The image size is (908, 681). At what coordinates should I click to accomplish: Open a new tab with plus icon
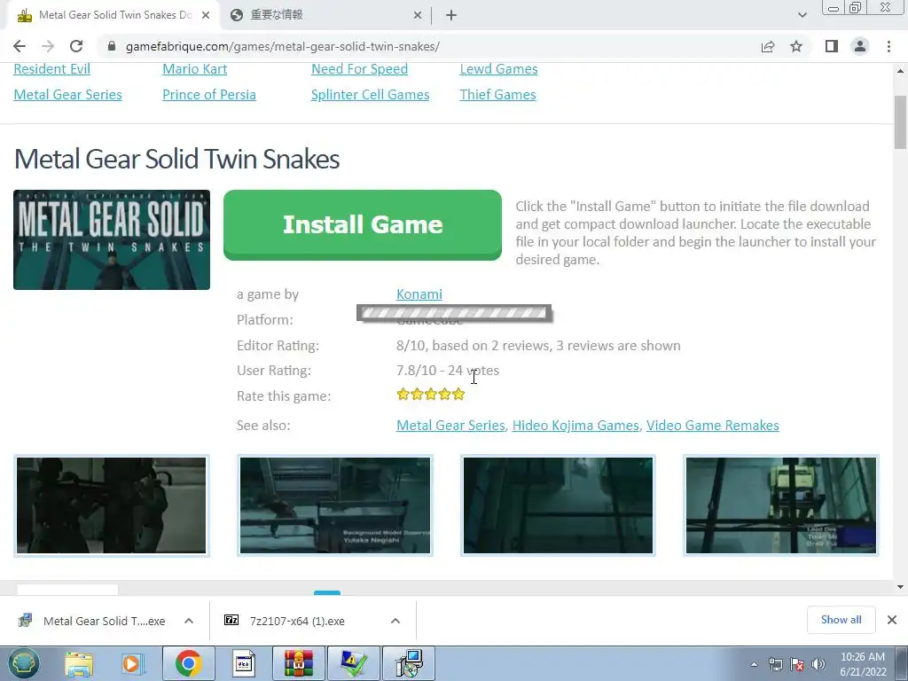tap(451, 16)
